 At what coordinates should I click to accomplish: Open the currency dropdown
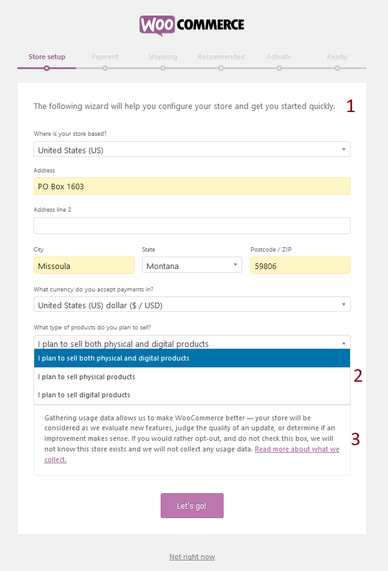click(x=192, y=304)
